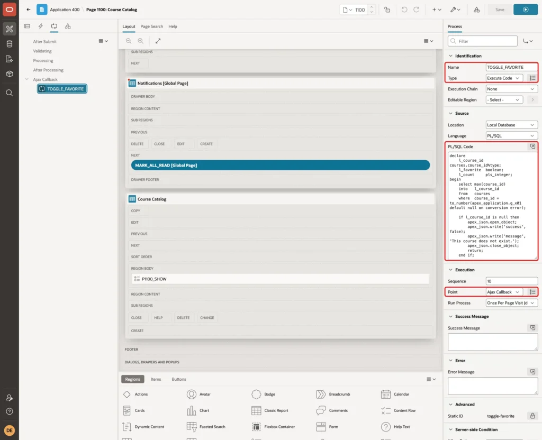Select the After Submit tree node
The width and height of the screenshot is (542, 440).
point(44,41)
